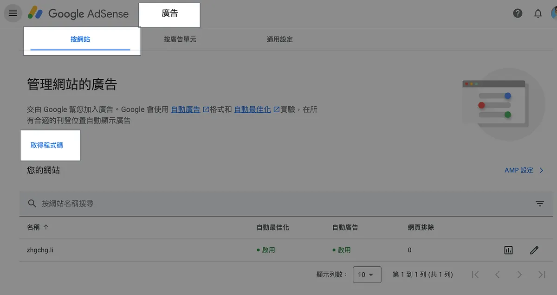Click the user account avatar

point(554,13)
